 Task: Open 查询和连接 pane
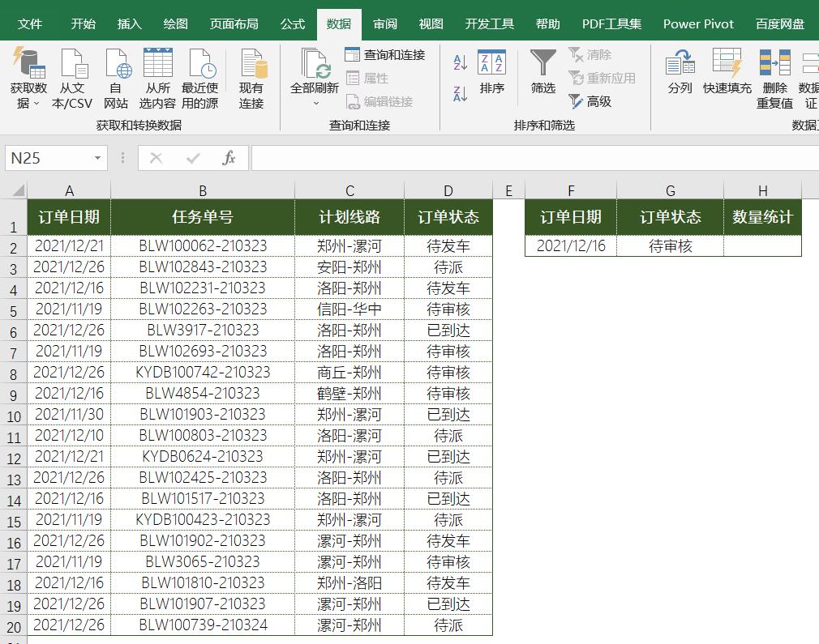coord(385,54)
